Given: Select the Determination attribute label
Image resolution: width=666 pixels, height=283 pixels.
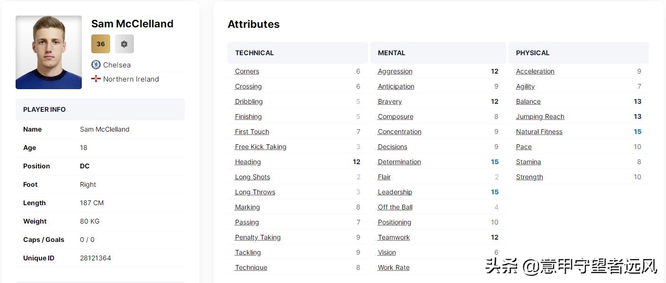Looking at the screenshot, I should [399, 162].
